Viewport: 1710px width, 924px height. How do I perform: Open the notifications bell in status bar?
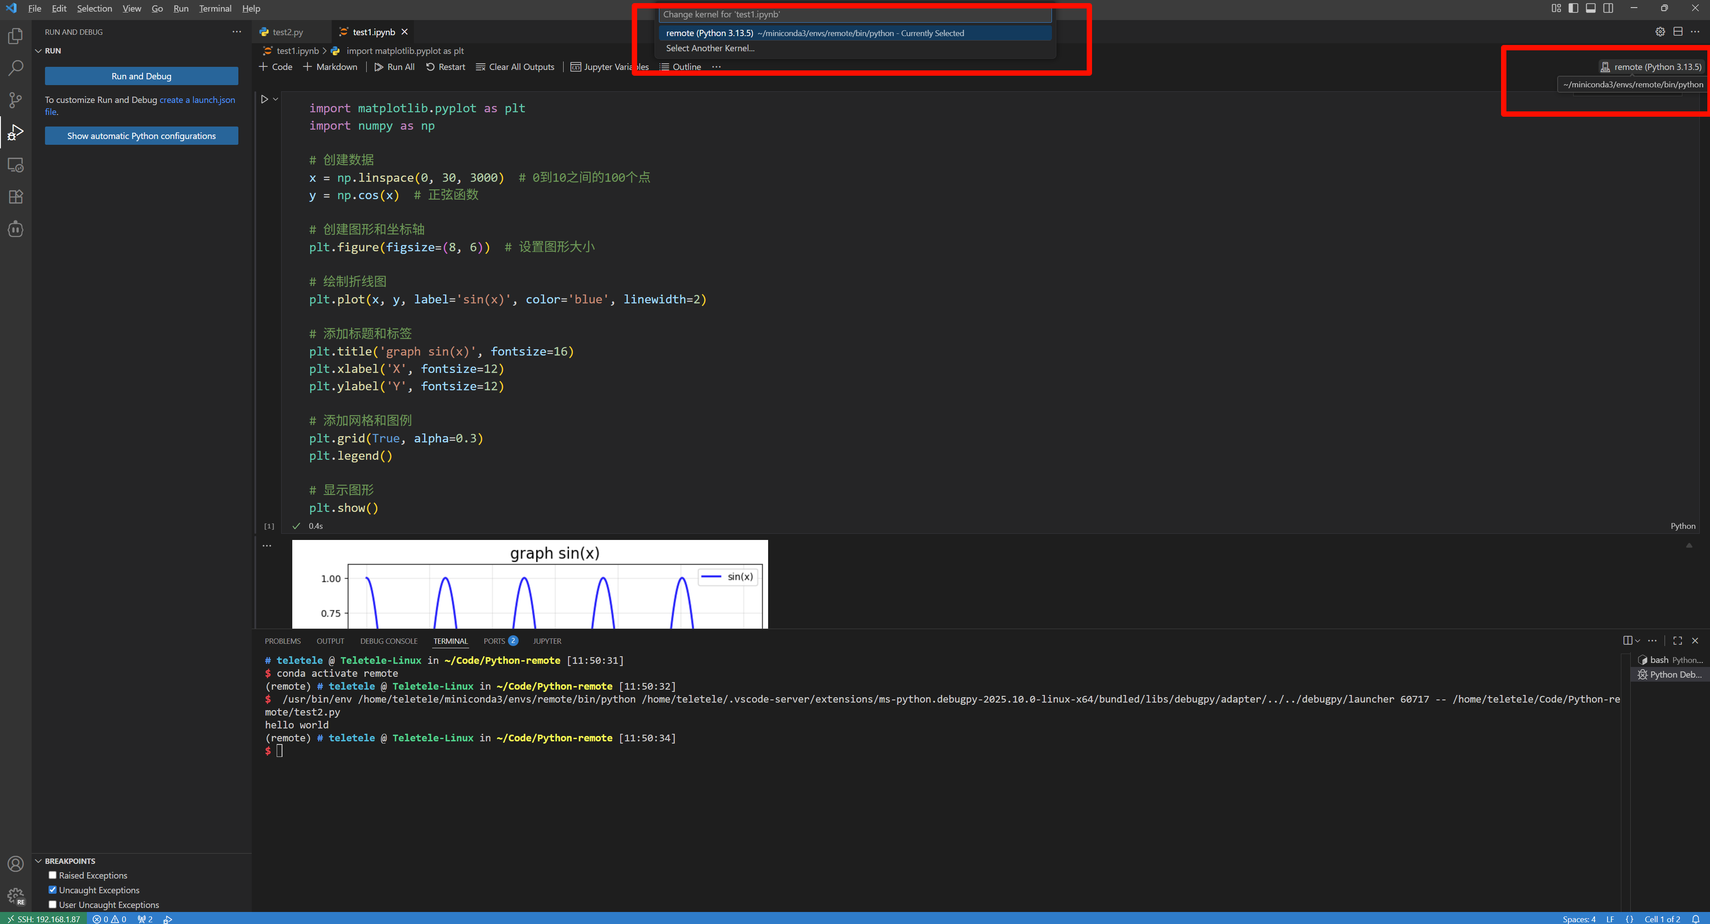point(1695,919)
